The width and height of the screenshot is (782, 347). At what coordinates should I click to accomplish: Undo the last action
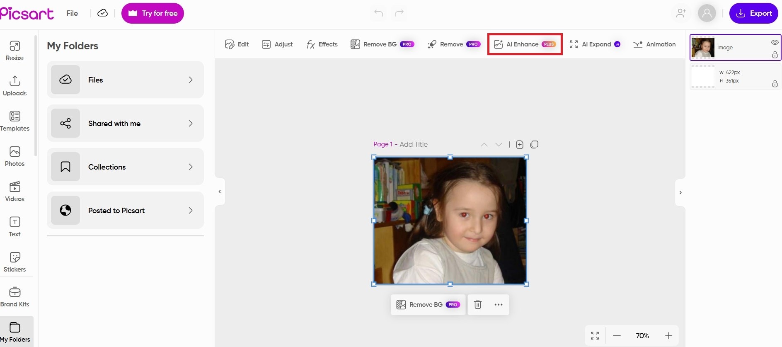[378, 13]
